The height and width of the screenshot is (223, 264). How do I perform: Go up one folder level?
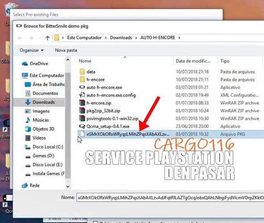pyautogui.click(x=48, y=38)
